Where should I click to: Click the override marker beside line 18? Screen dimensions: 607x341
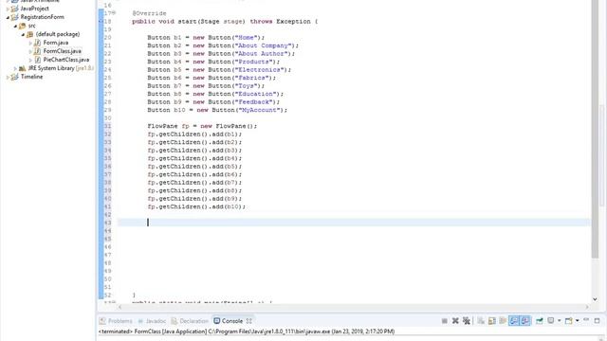point(101,21)
